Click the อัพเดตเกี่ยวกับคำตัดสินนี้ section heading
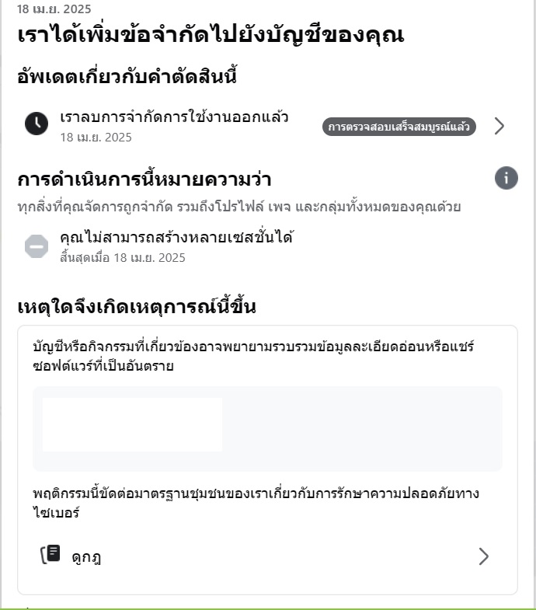This screenshot has height=610, width=536. coord(127,76)
